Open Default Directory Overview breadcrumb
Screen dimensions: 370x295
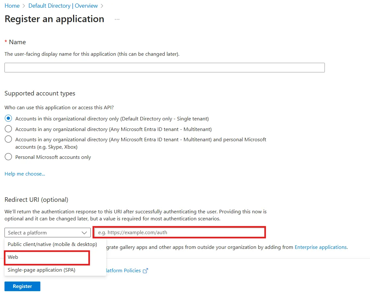click(63, 5)
